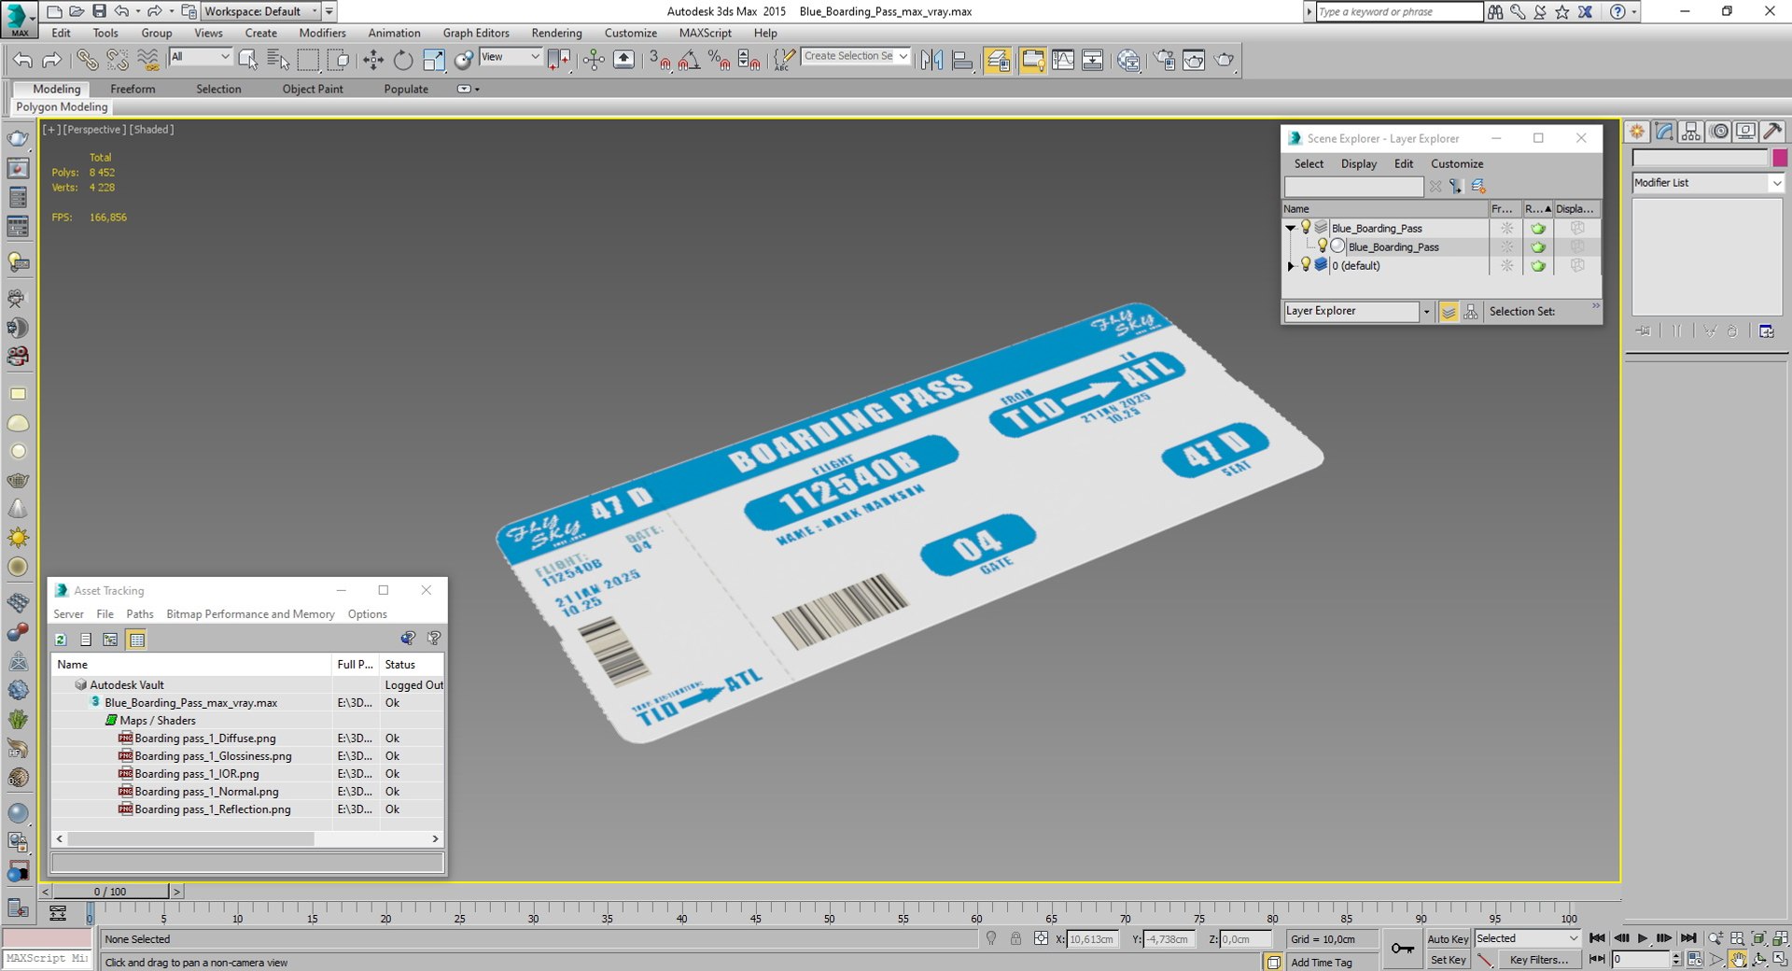This screenshot has width=1792, height=971.
Task: Click the magenta object color swatch
Action: (1780, 158)
